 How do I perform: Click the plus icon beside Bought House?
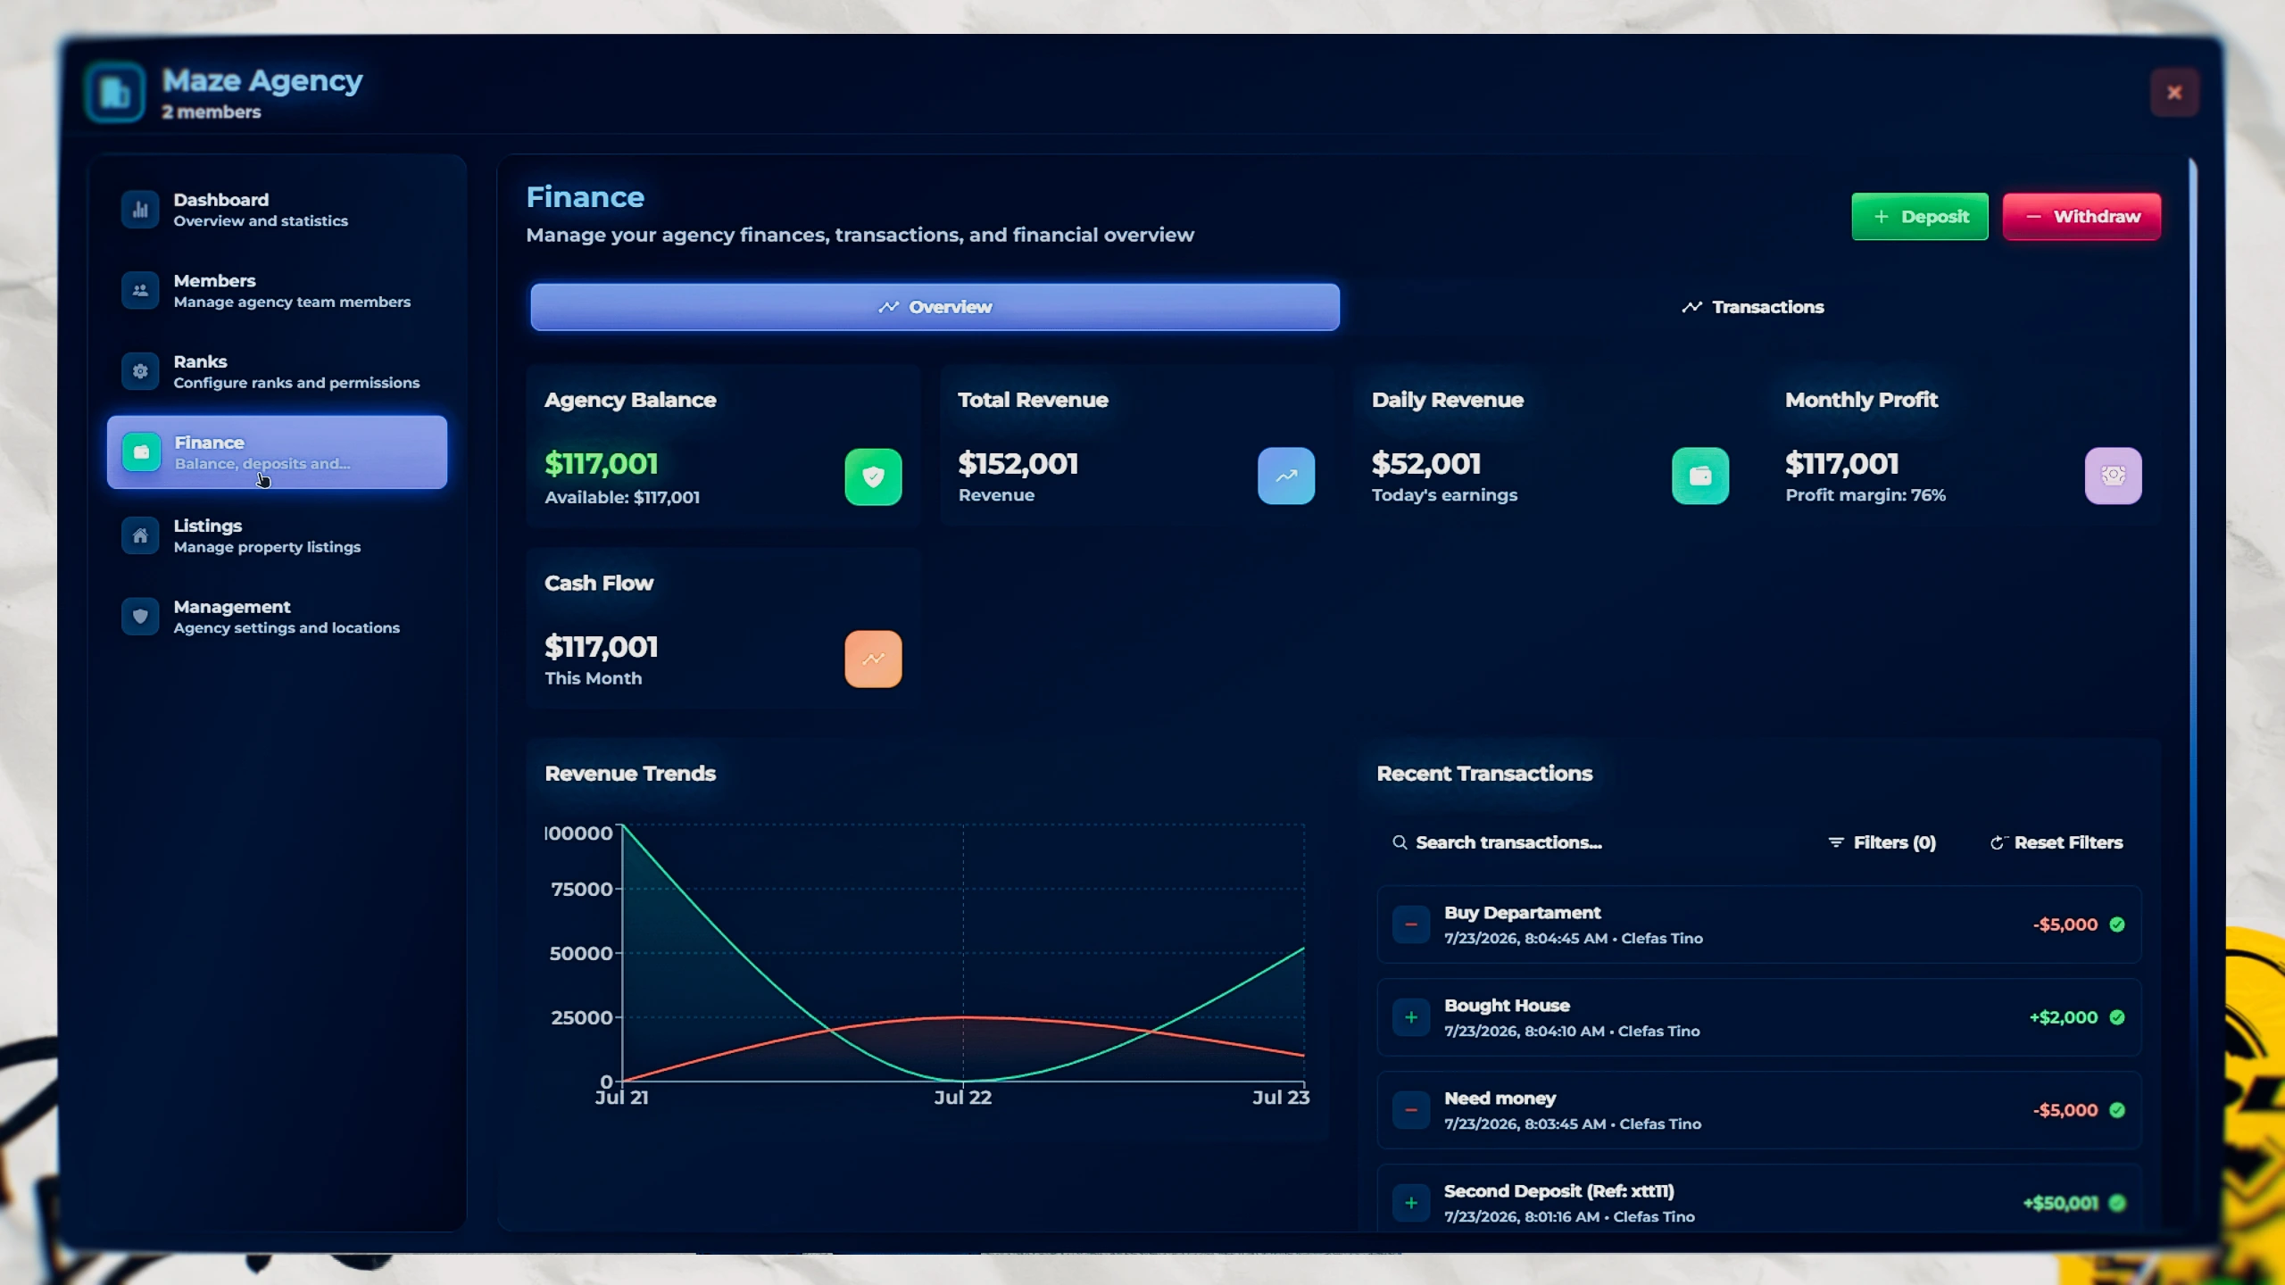1411,1017
